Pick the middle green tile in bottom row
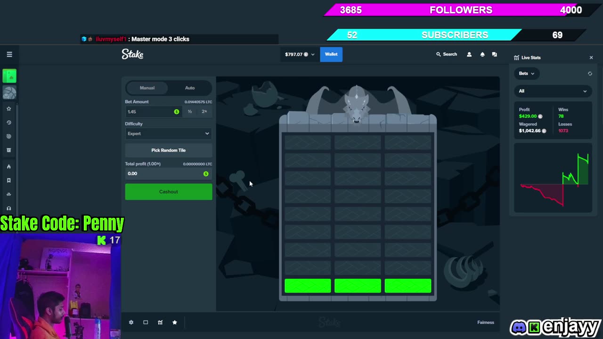Viewport: 603px width, 339px height. coord(358,286)
